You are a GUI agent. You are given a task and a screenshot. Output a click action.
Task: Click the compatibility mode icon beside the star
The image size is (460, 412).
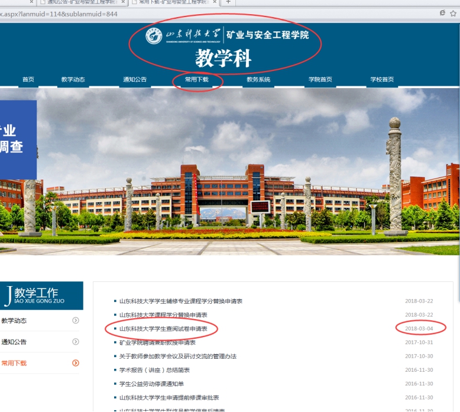442,12
